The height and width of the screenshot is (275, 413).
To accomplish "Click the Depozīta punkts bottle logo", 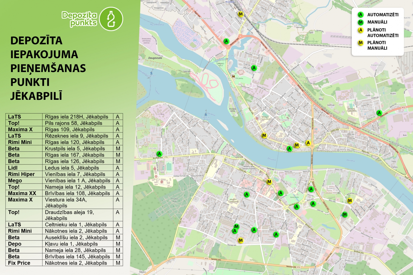I will pos(111,19).
